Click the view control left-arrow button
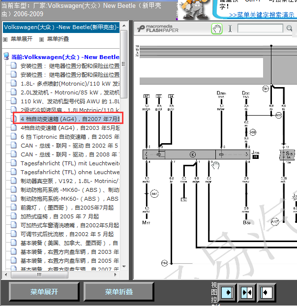The height and width of the screenshot is (306, 297). [x=266, y=292]
